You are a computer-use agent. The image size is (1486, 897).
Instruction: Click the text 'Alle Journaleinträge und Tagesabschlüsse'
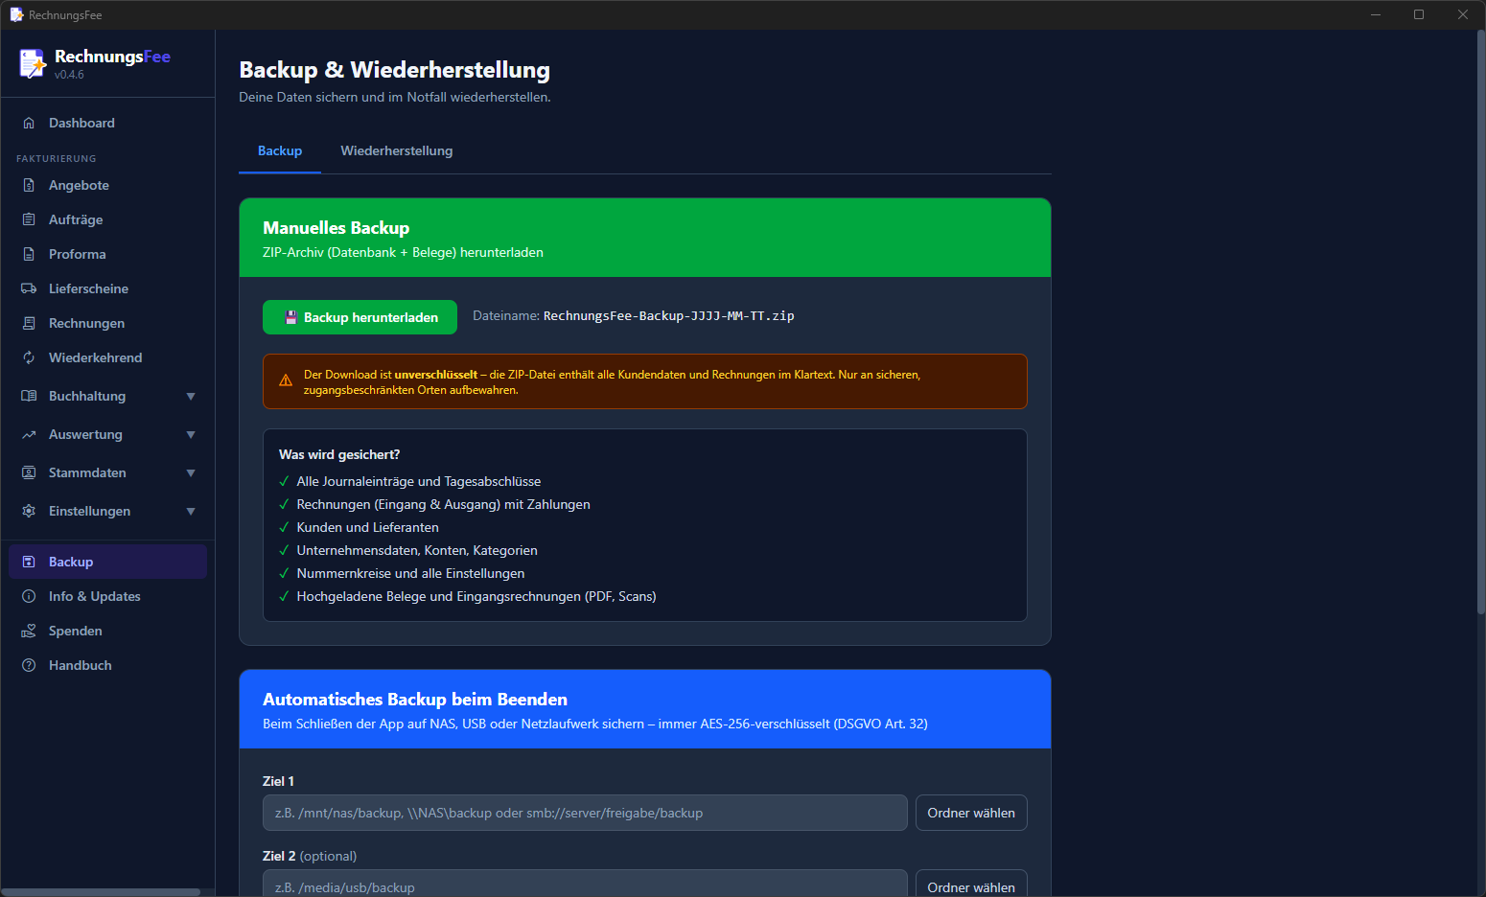[419, 481]
